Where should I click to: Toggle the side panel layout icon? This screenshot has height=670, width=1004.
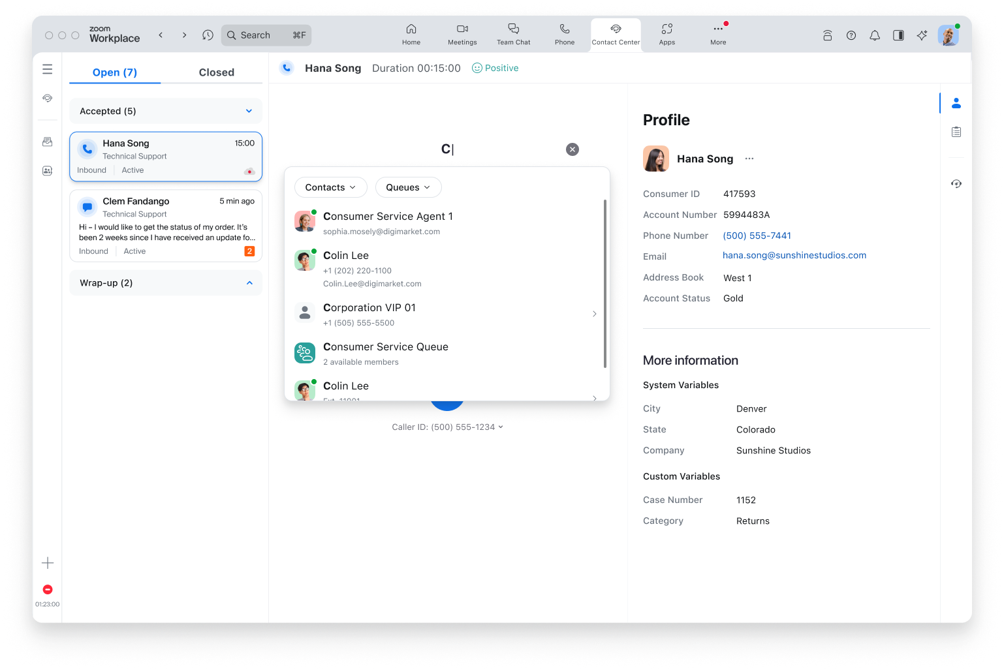pyautogui.click(x=898, y=36)
